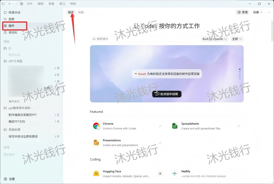This screenshot has height=184, width=274.
Task: Open the 编辑 menu
Action: point(40,4)
